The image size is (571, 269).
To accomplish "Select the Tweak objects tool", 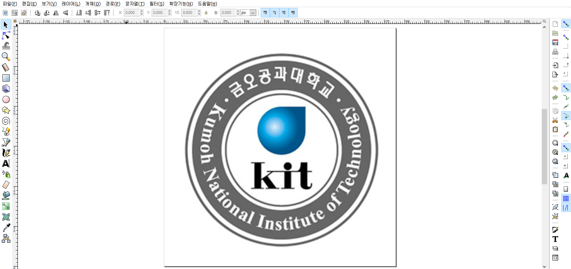I will pos(6,46).
